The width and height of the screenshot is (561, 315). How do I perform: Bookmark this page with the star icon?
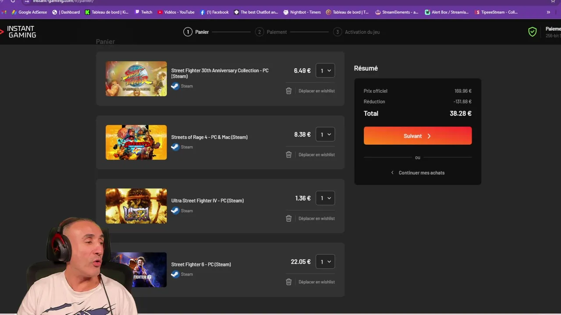point(553,1)
